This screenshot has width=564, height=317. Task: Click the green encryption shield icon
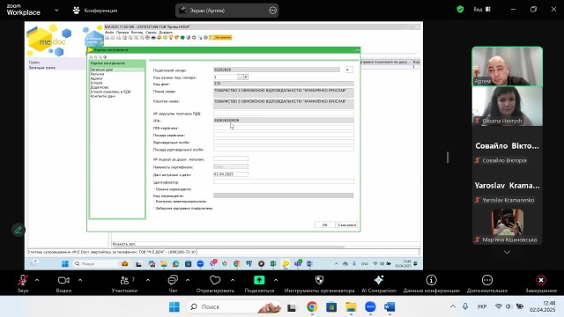[460, 10]
